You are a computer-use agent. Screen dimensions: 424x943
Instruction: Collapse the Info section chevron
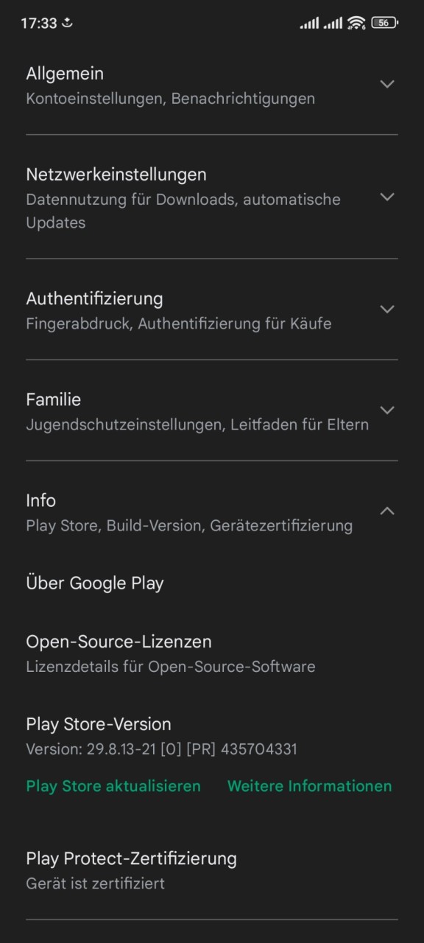(x=387, y=511)
